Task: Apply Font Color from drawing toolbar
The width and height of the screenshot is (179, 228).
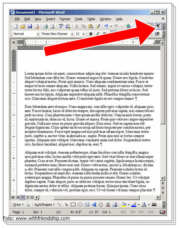Action: click(x=144, y=205)
